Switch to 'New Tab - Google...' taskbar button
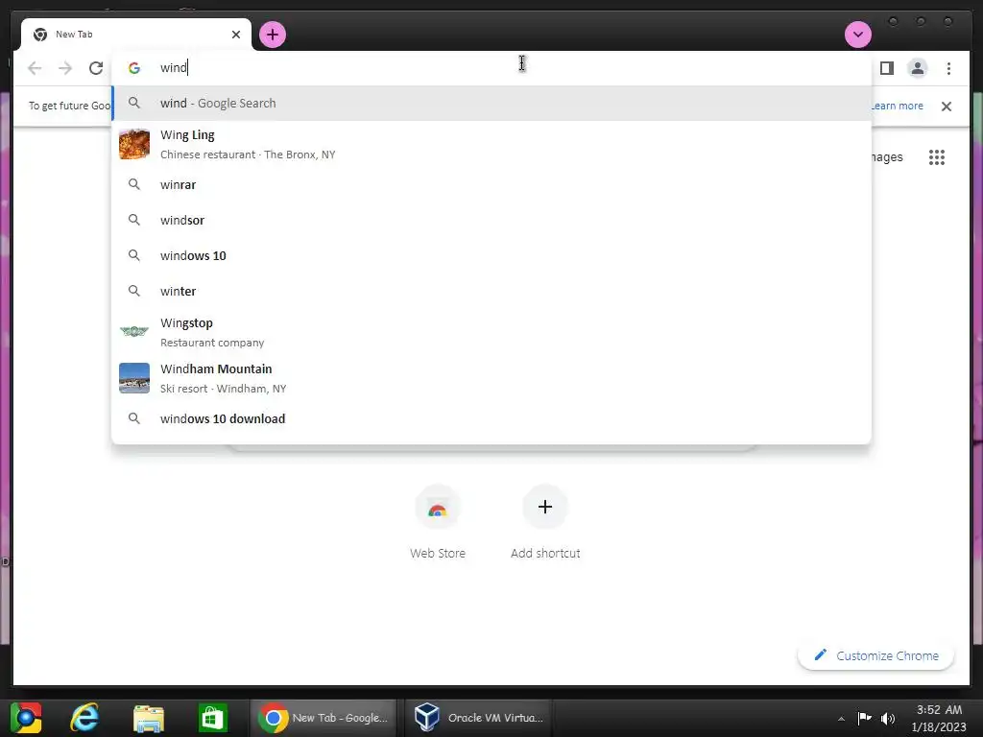This screenshot has width=983, height=737. click(x=324, y=718)
